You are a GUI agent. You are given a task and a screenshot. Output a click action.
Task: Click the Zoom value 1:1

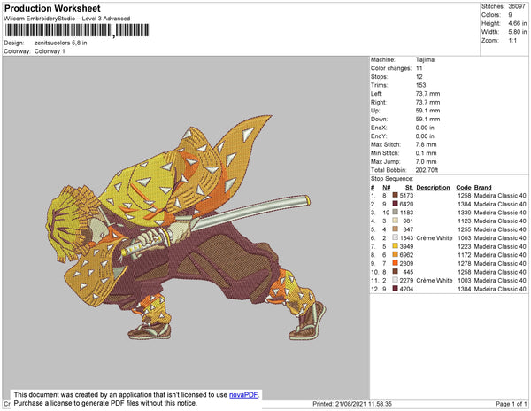pyautogui.click(x=512, y=41)
